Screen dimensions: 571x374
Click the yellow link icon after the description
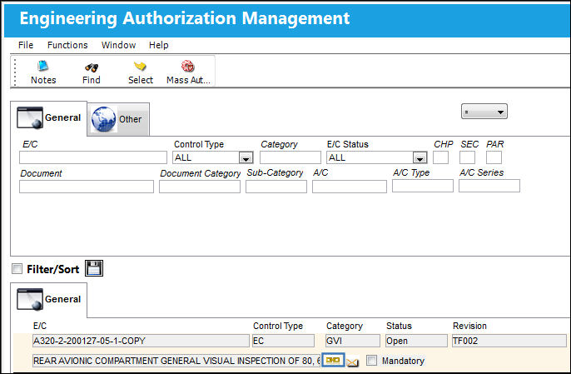[333, 360]
